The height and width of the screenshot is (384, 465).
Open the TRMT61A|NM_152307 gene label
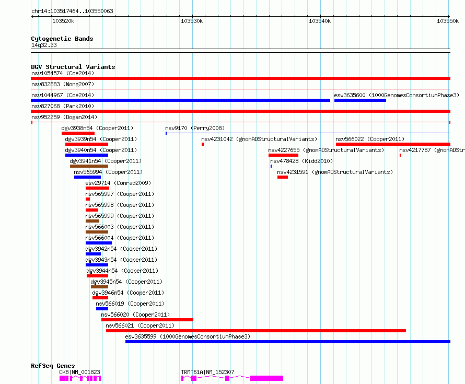207,372
